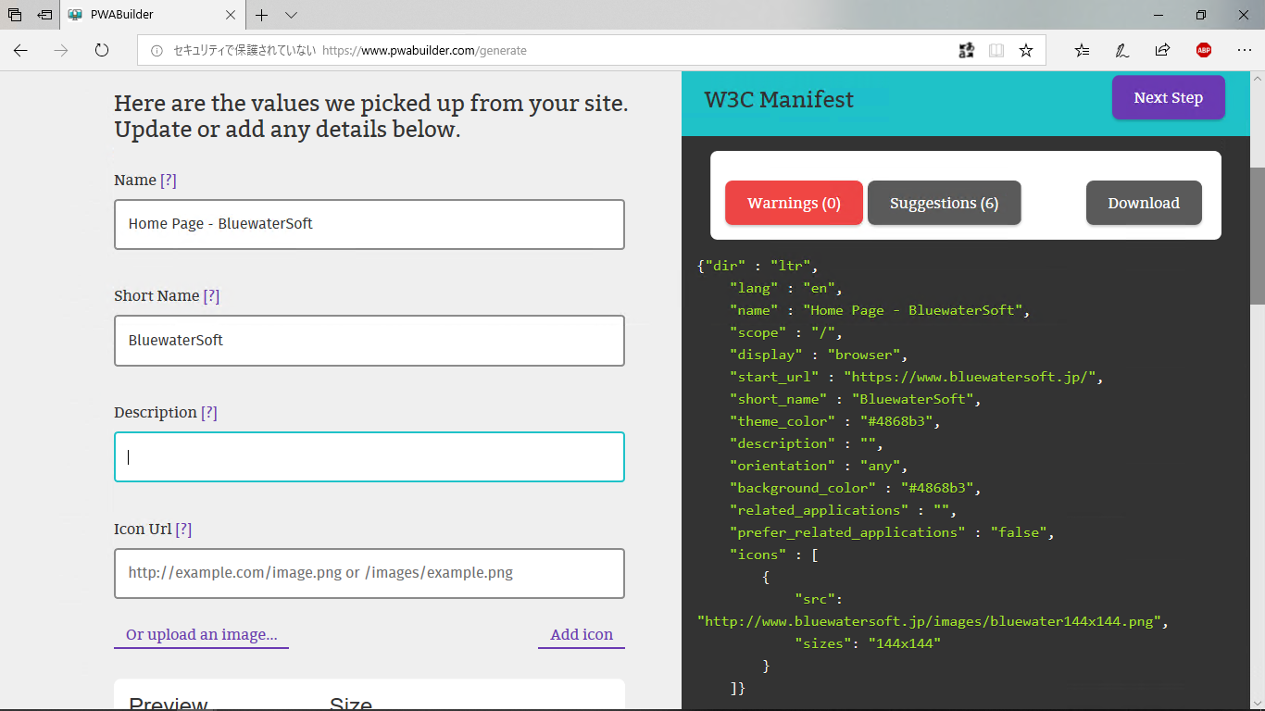Open the help link beside Short Name

[211, 295]
